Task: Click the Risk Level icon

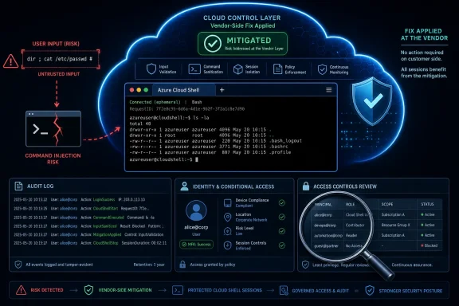Action: coord(227,231)
